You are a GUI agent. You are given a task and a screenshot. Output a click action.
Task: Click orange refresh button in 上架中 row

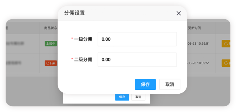226,44
